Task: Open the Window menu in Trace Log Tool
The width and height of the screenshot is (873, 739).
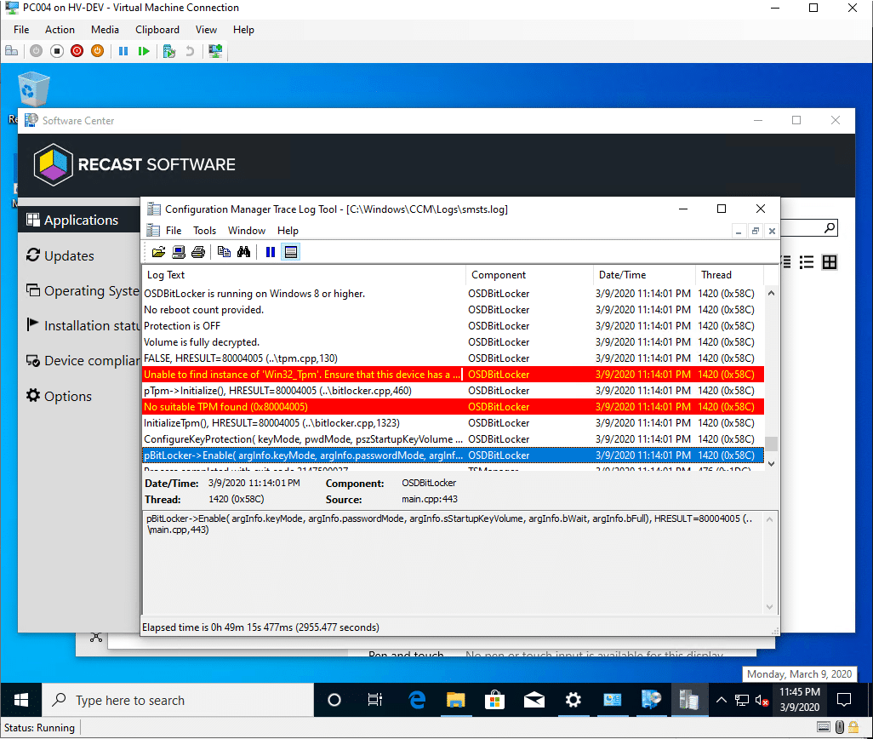Action: (247, 230)
